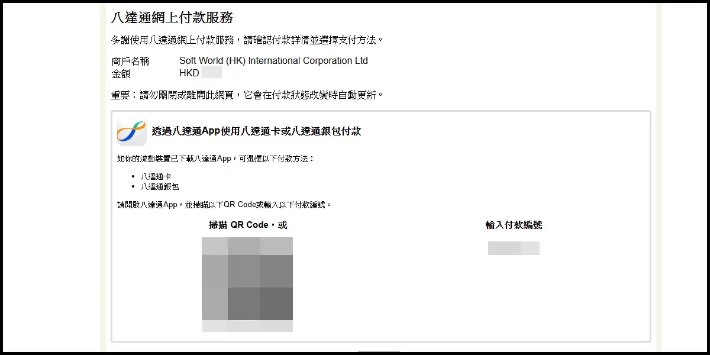Click the 八達通網上付款服務 page heading

point(172,18)
